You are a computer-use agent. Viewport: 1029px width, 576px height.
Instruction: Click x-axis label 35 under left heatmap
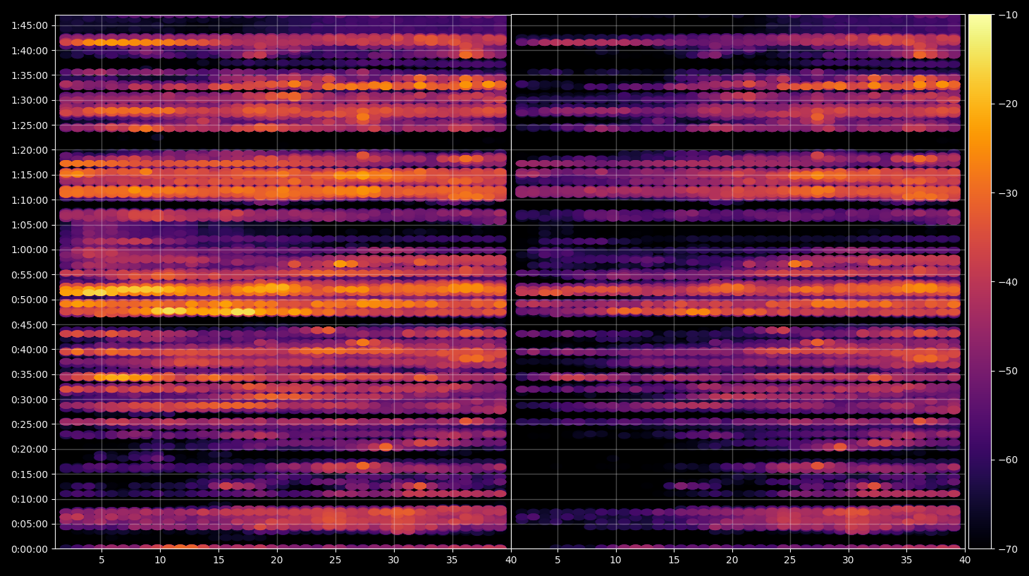point(452,560)
